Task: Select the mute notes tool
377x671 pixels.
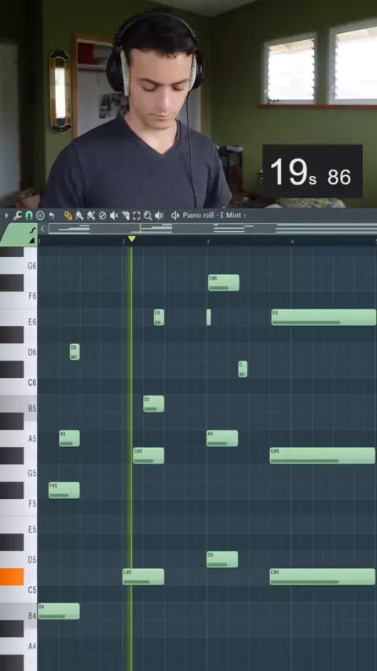Action: coord(114,215)
